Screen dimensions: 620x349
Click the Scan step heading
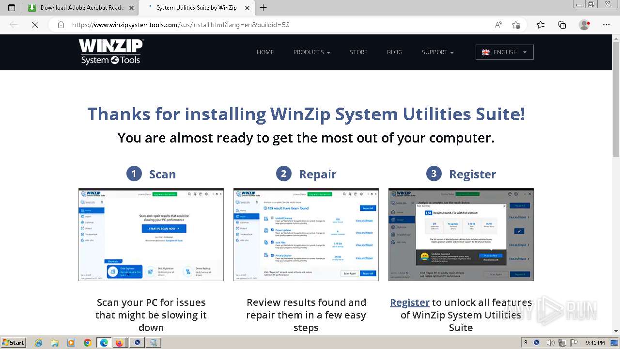(x=162, y=174)
